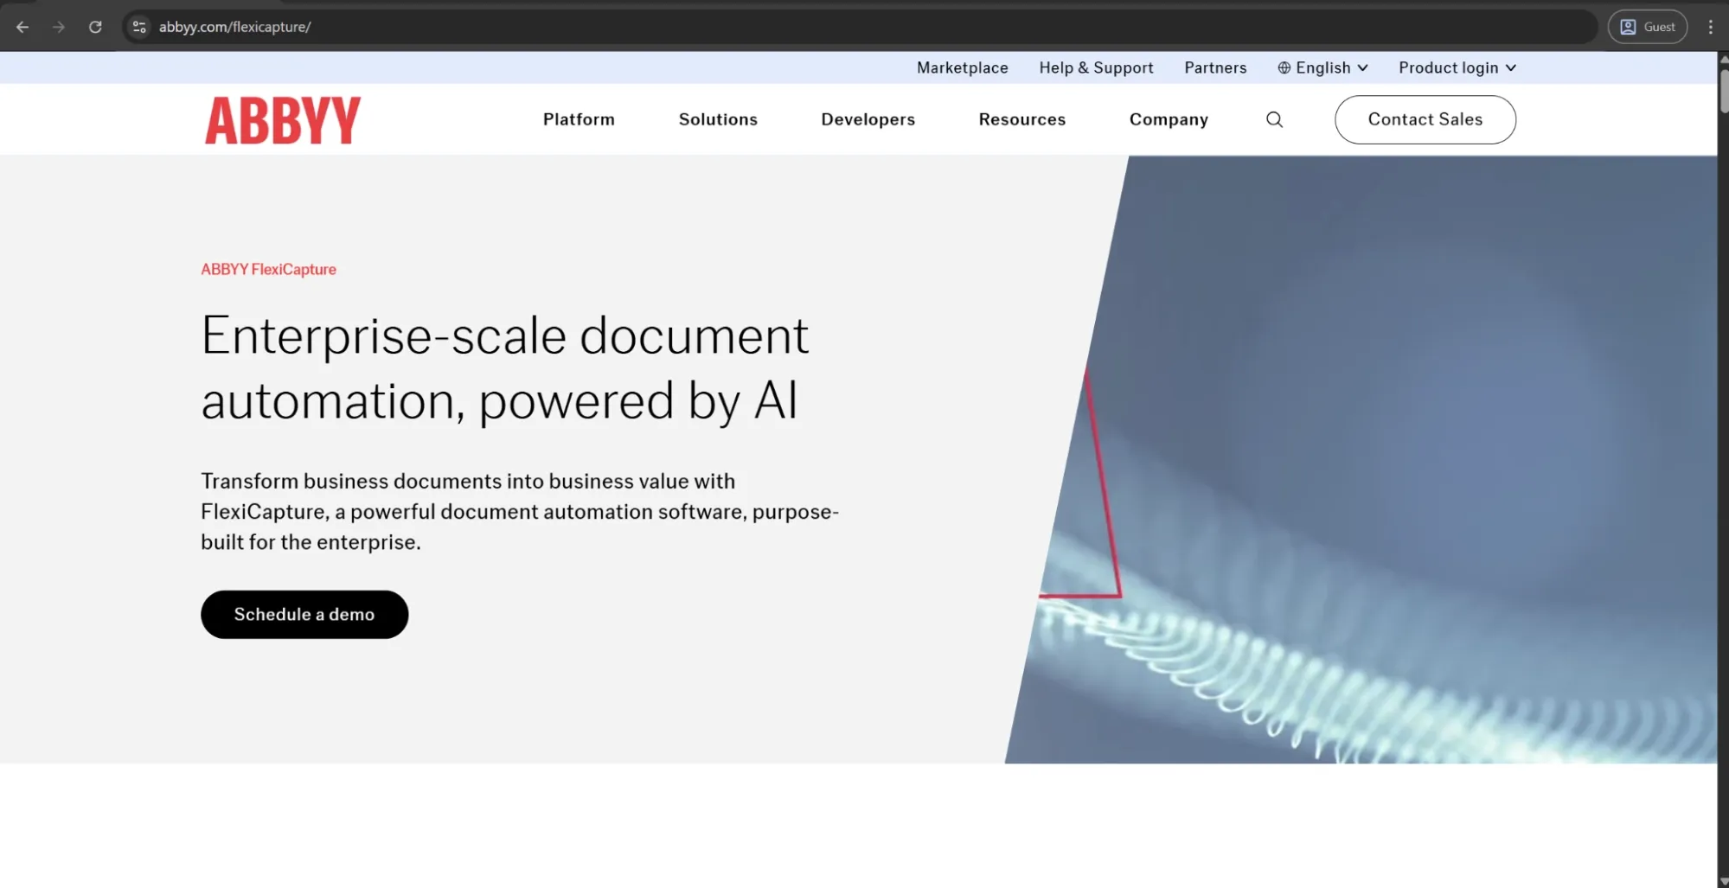This screenshot has width=1729, height=888.
Task: Visit the Marketplace link
Action: [x=962, y=67]
